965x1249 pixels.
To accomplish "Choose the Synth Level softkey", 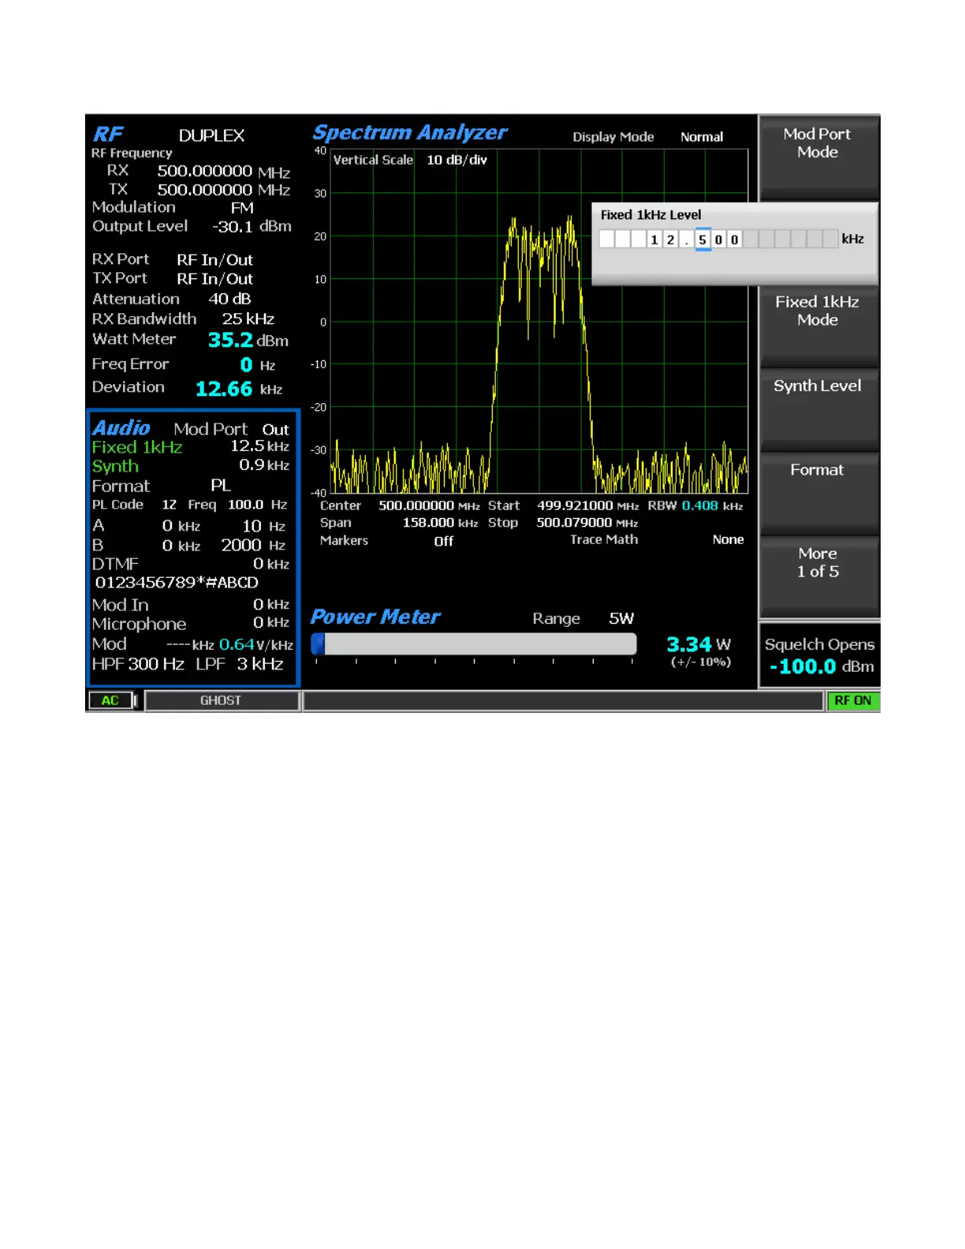I will [x=818, y=408].
